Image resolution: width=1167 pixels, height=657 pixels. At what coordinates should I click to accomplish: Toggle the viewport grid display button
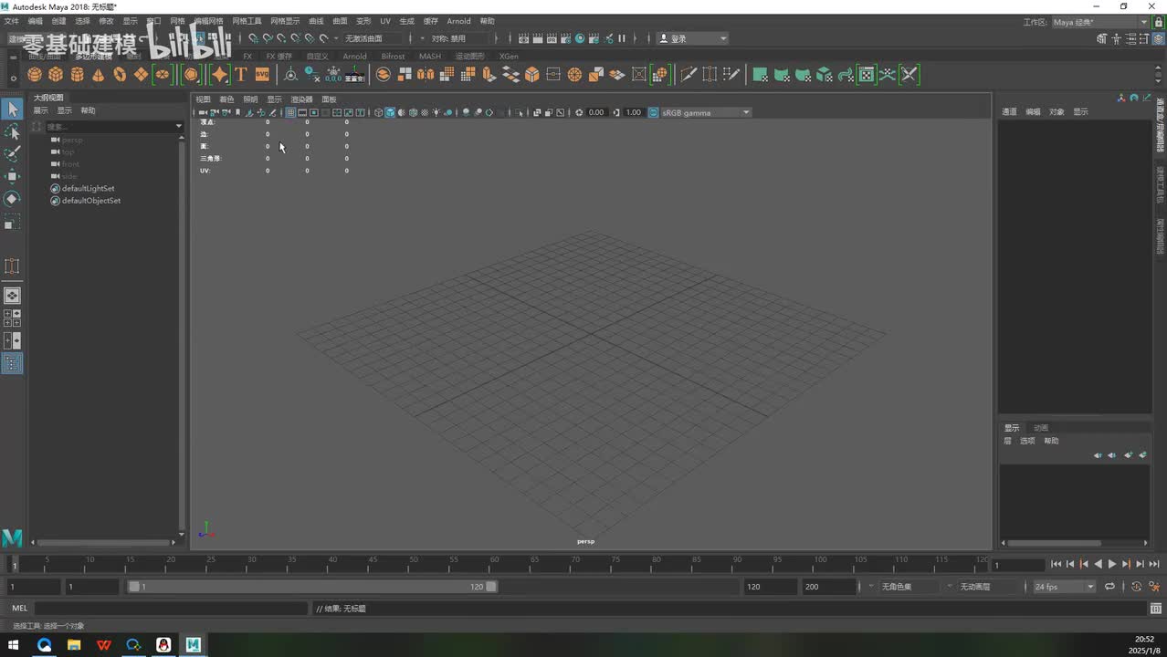(290, 113)
